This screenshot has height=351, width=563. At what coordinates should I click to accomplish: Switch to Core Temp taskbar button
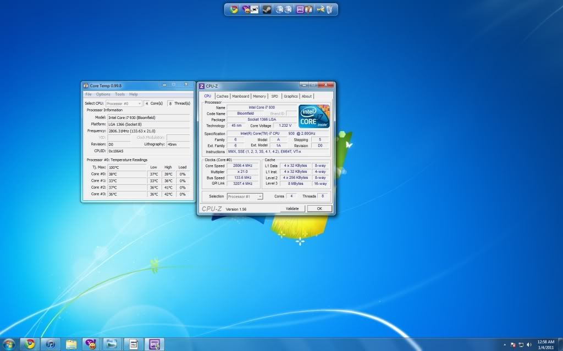(134, 344)
